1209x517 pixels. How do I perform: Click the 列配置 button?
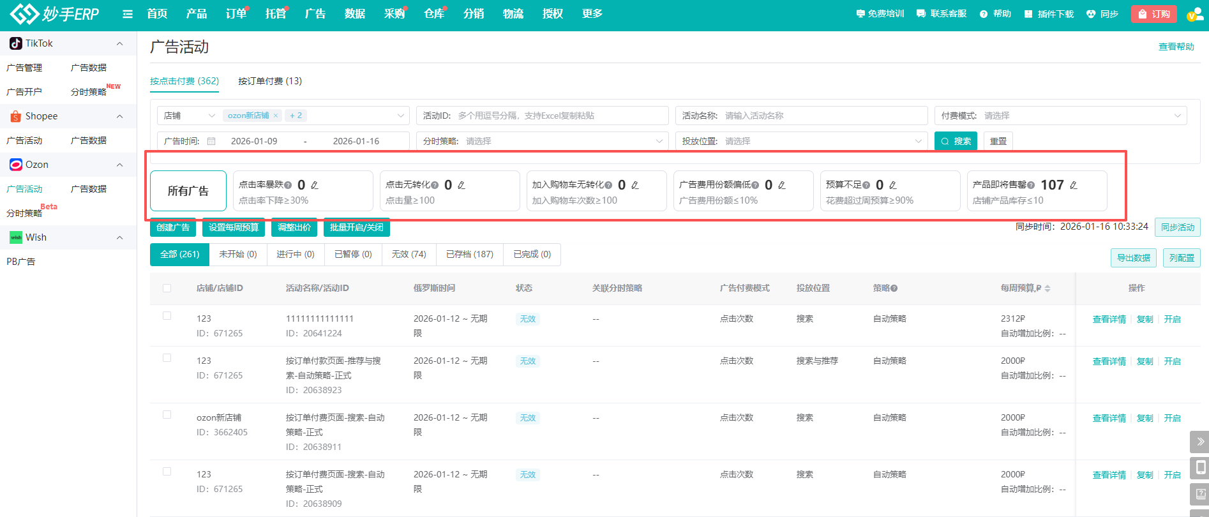click(x=1182, y=258)
